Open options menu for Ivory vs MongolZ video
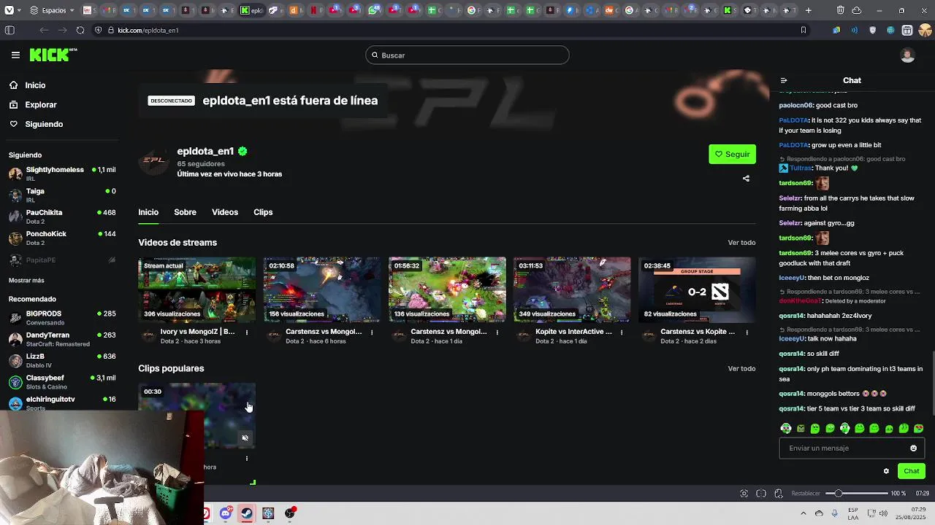This screenshot has height=525, width=935. pos(247,332)
